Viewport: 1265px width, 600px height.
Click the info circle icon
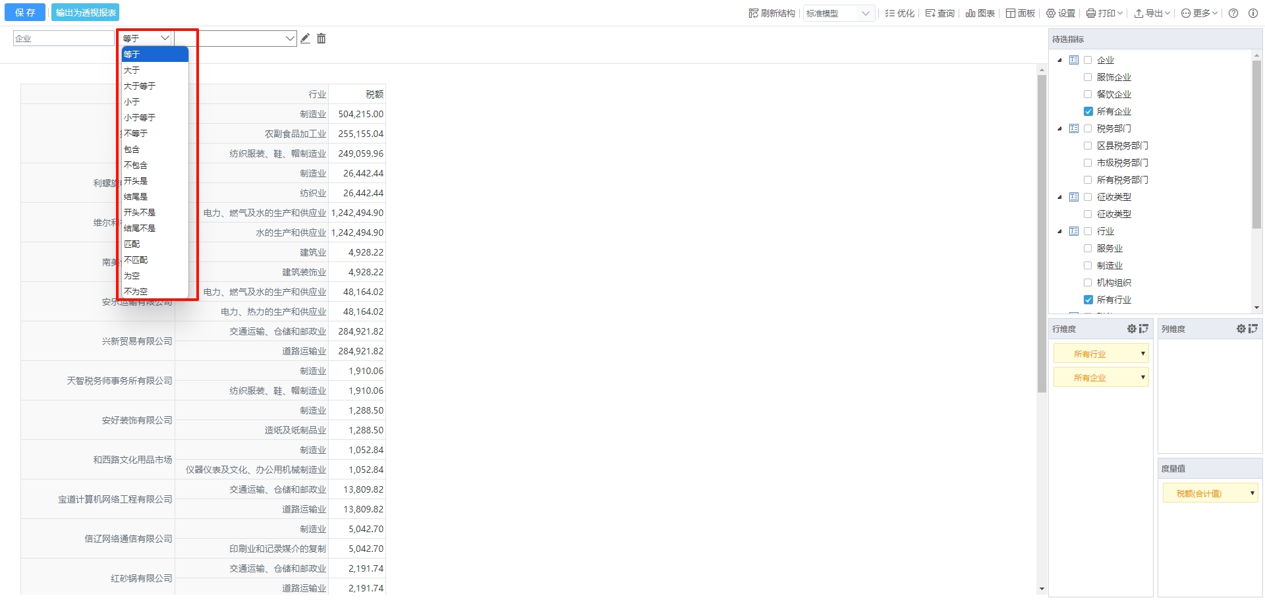(1252, 13)
